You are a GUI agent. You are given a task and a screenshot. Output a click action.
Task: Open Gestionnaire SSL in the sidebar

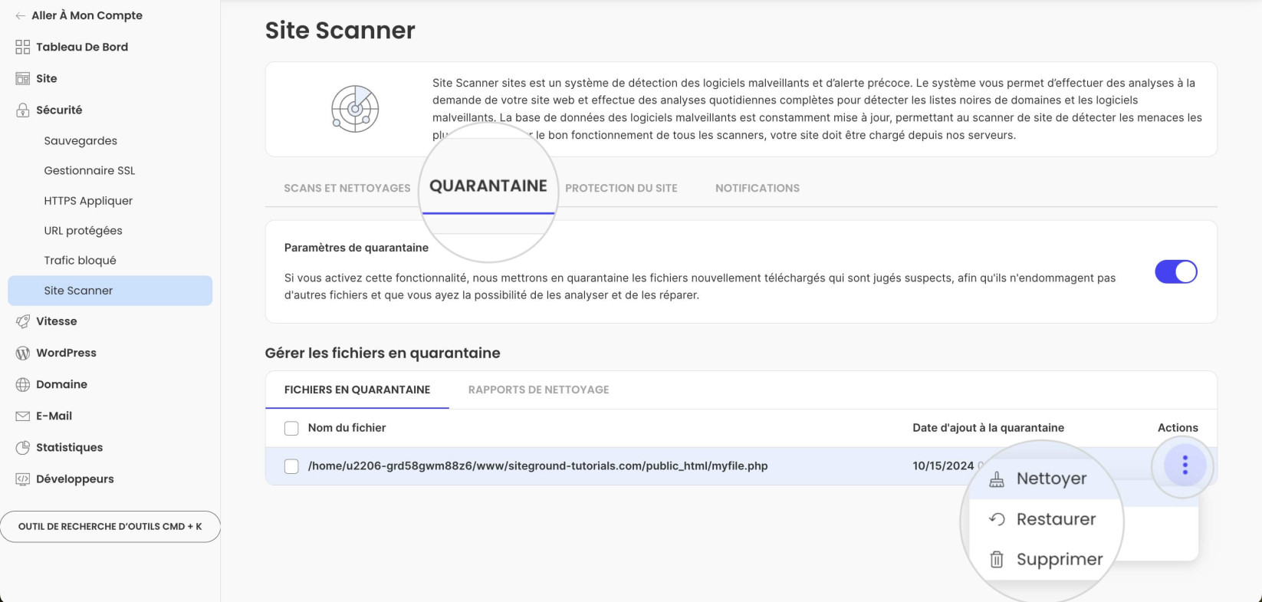click(x=90, y=170)
